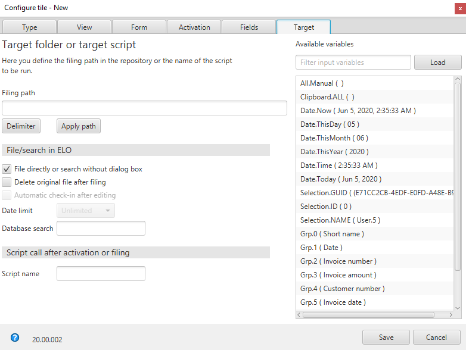Switch to the View tab

(85, 27)
